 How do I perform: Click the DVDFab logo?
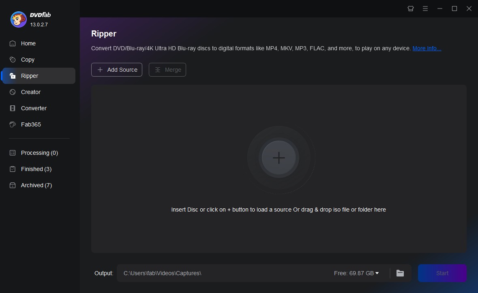(18, 19)
